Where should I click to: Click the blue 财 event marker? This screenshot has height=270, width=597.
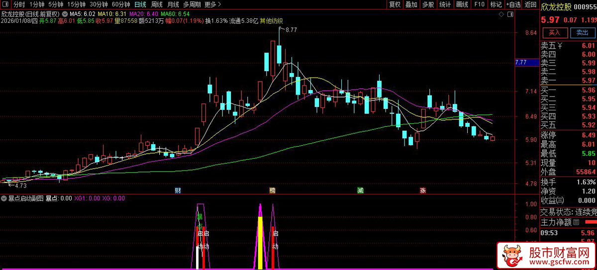[x=178, y=190]
